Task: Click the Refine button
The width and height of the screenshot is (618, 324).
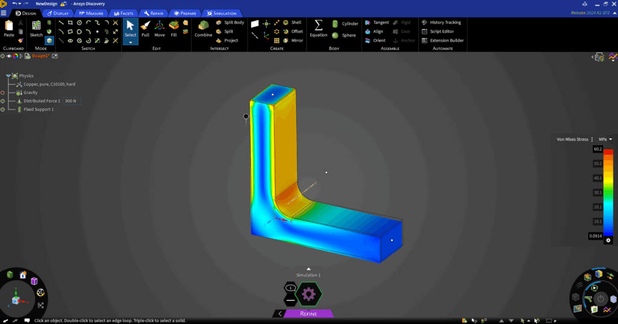Action: coord(308,313)
